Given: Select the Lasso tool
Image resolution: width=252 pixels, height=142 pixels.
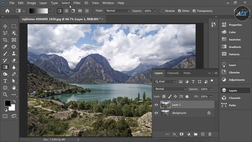Looking at the screenshot, I should 5,33.
